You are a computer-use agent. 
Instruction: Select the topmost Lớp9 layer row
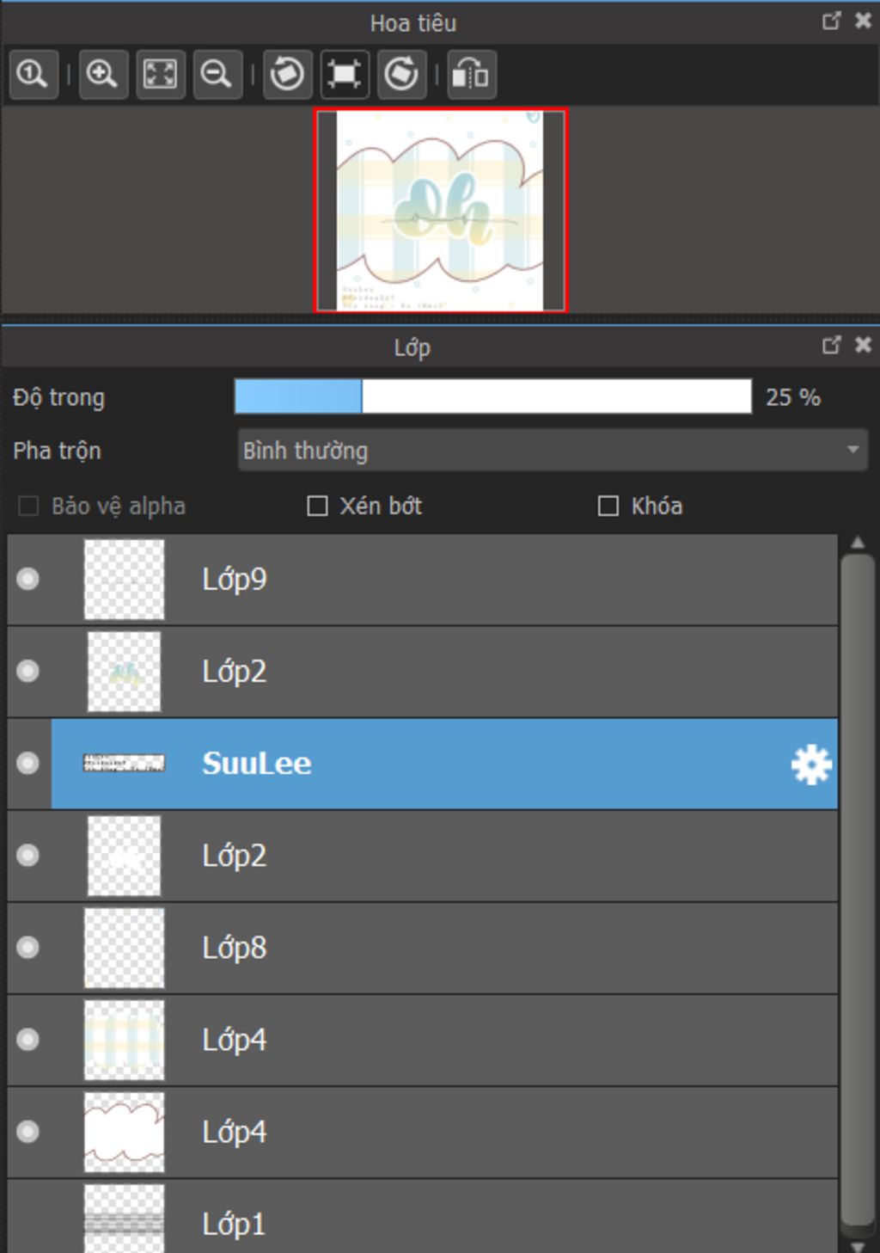422,580
